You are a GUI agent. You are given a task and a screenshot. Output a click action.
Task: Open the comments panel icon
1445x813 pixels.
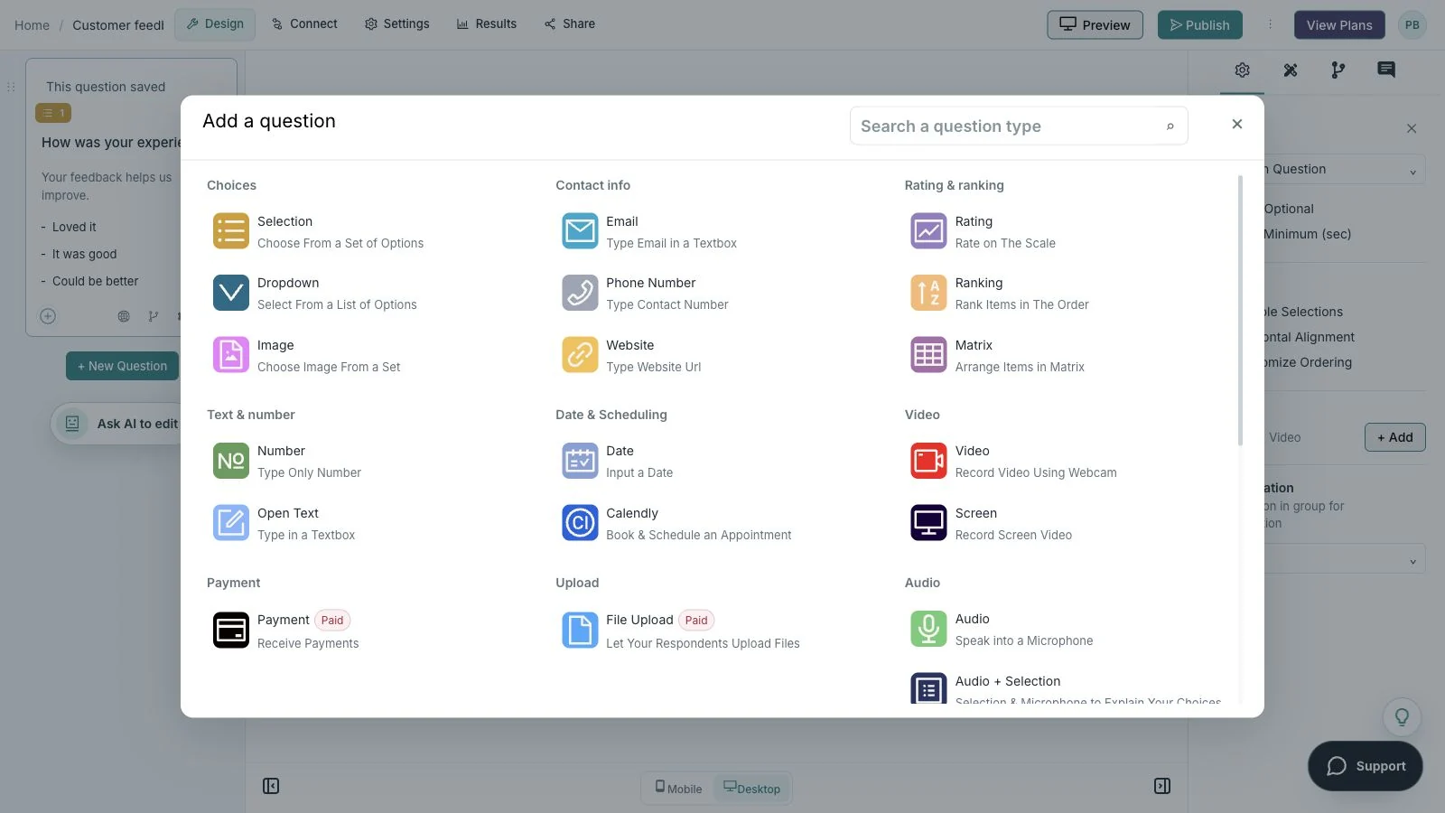(1385, 70)
